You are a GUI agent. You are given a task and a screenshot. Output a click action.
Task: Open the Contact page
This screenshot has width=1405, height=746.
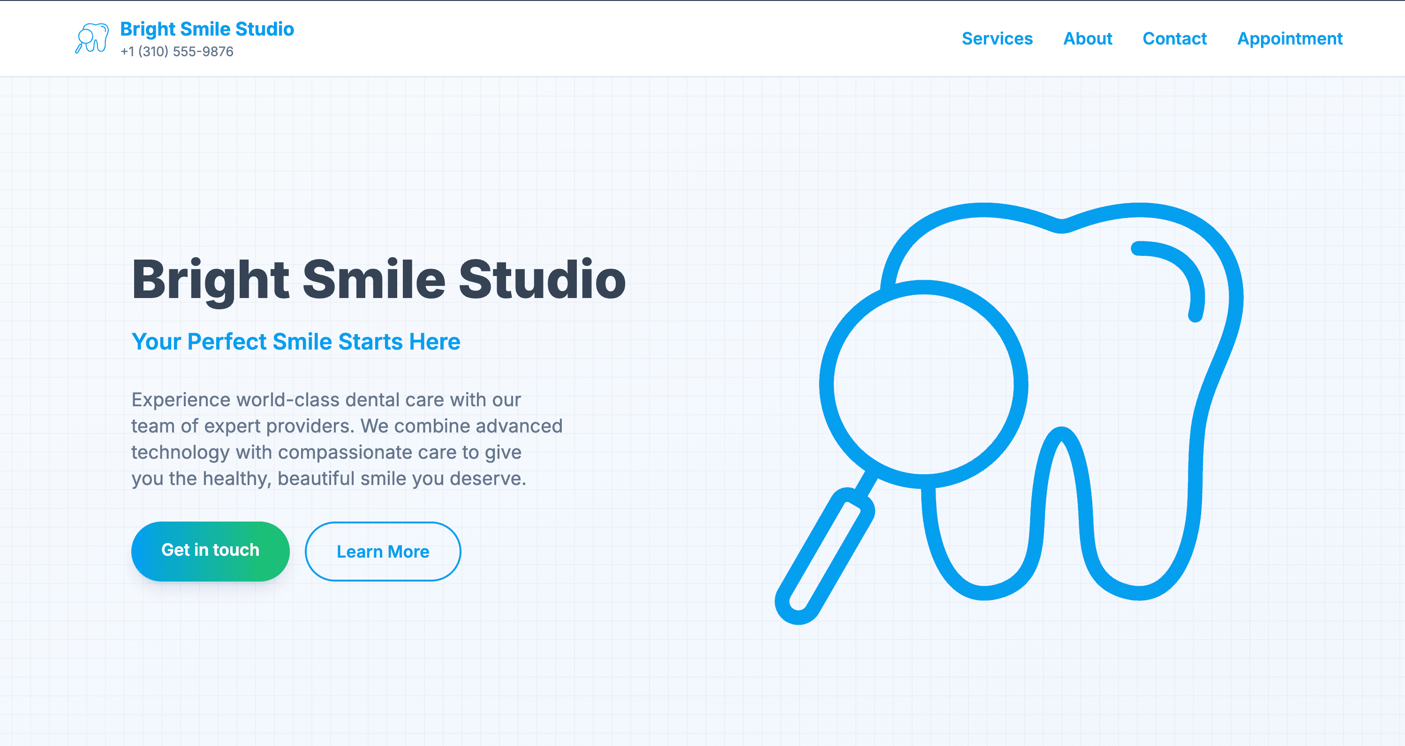click(x=1174, y=39)
